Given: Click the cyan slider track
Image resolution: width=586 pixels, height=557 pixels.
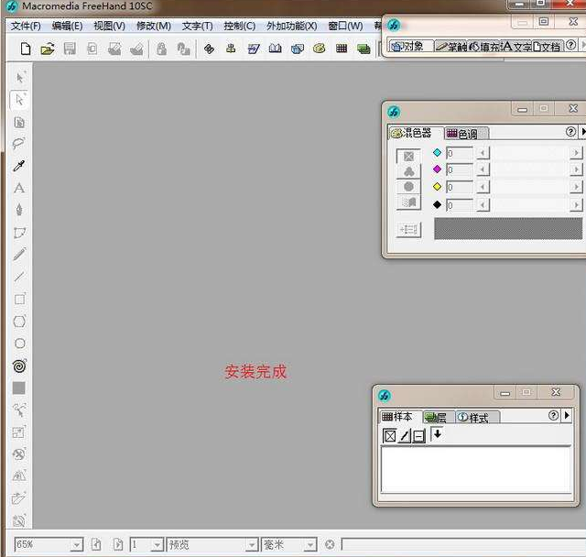Looking at the screenshot, I should pos(529,153).
